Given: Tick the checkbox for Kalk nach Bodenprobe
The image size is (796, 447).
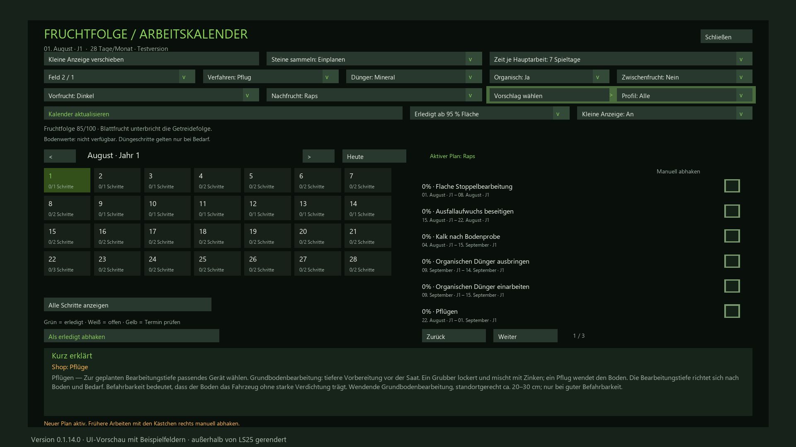Looking at the screenshot, I should (732, 236).
